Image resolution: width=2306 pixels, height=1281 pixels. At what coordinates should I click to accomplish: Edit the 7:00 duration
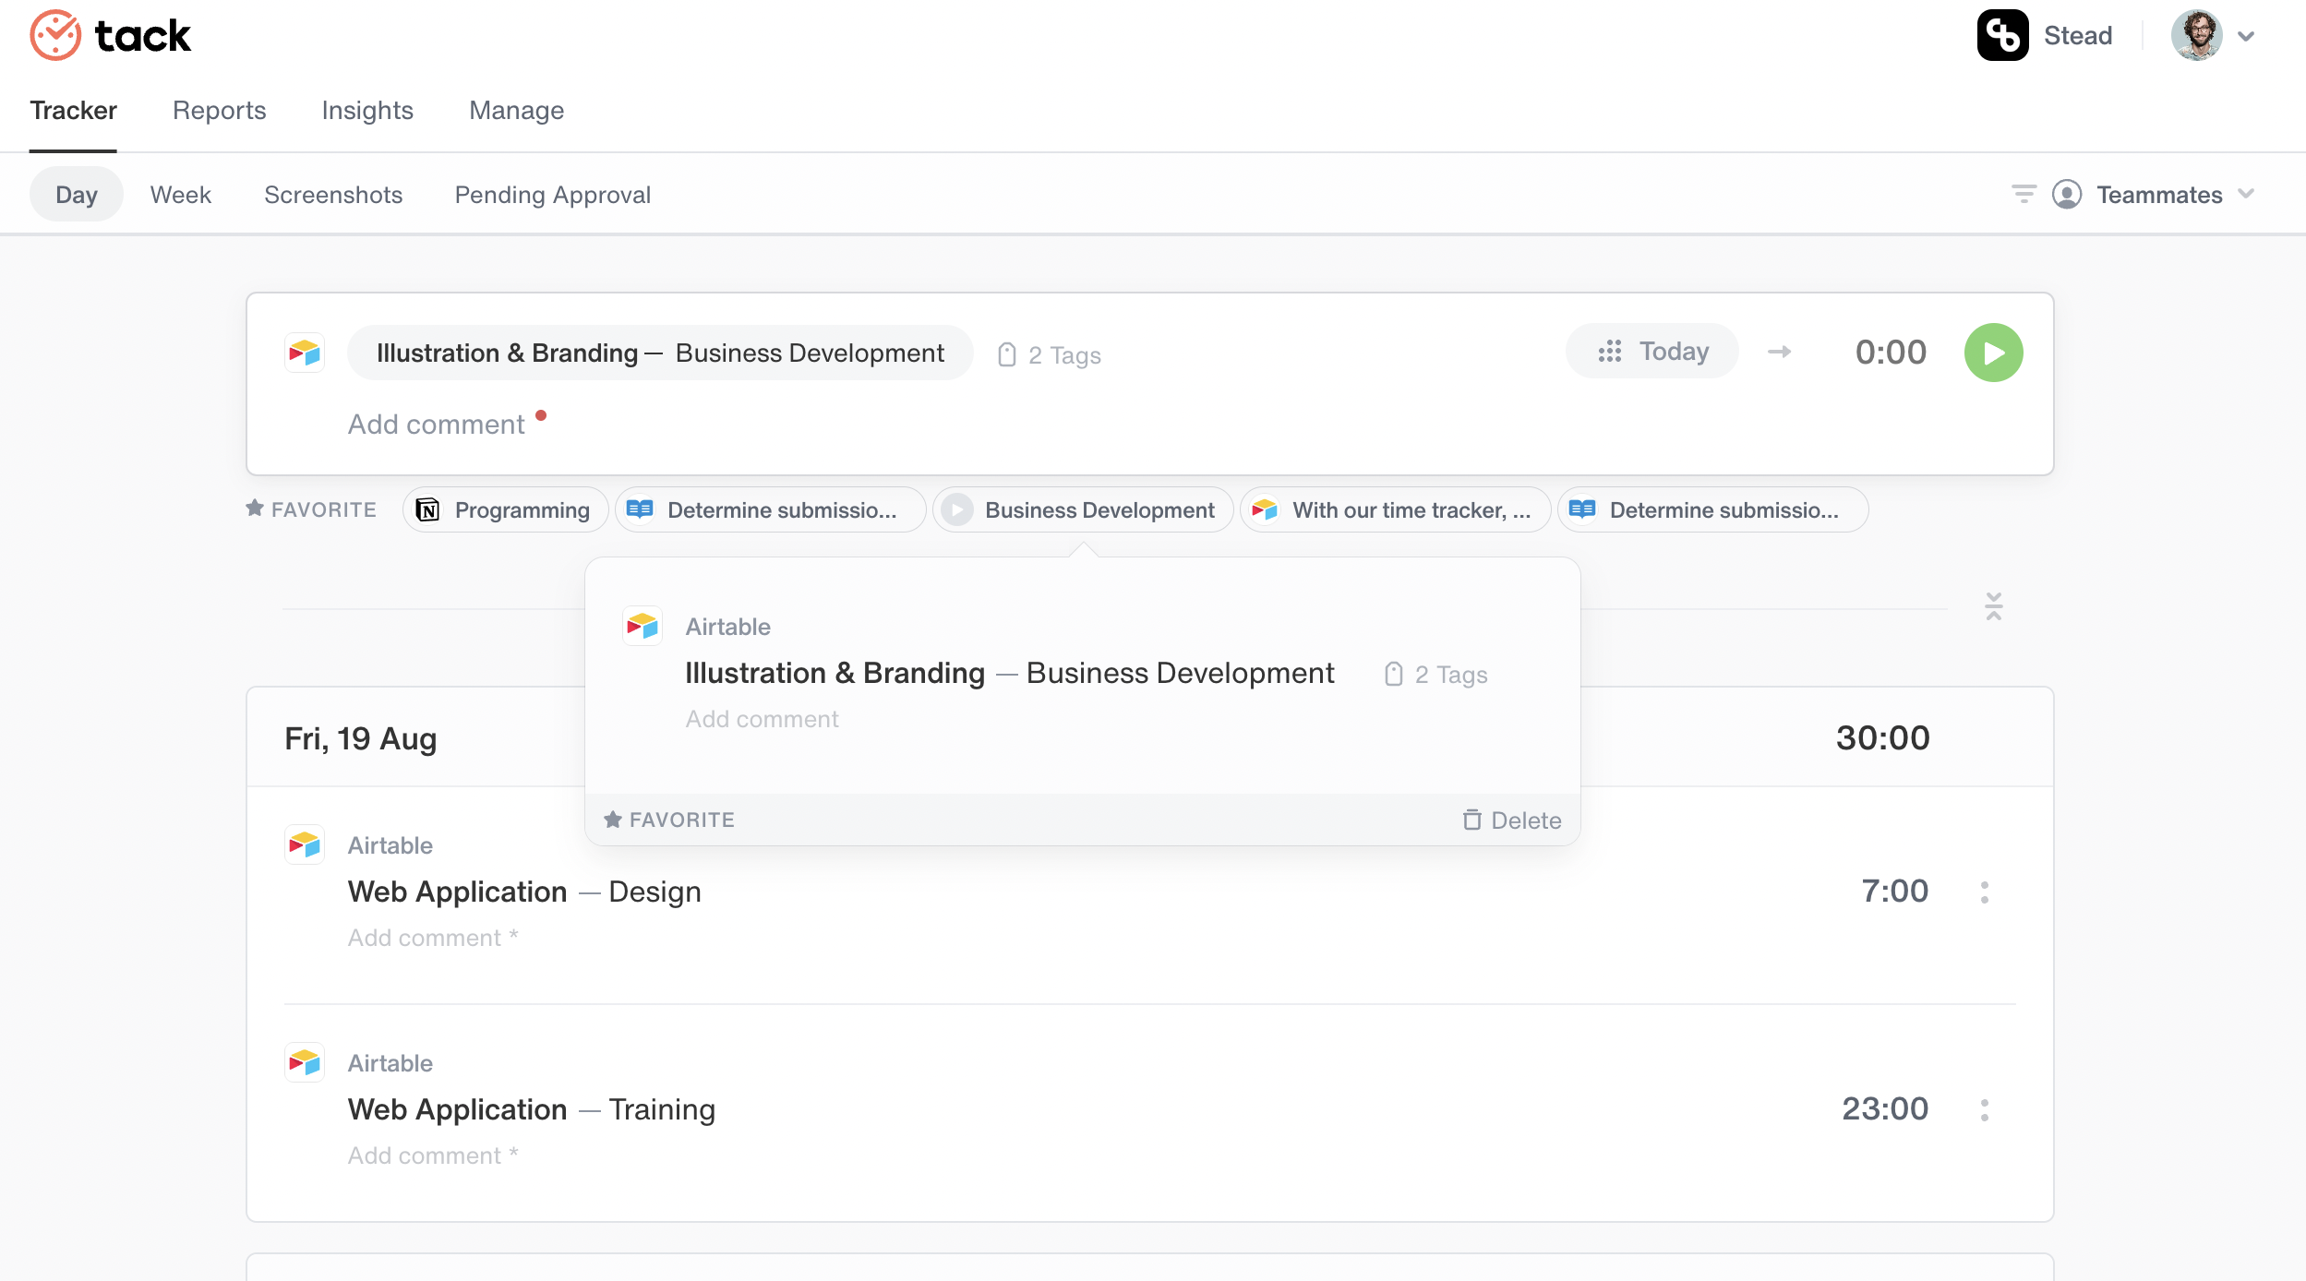1894,891
